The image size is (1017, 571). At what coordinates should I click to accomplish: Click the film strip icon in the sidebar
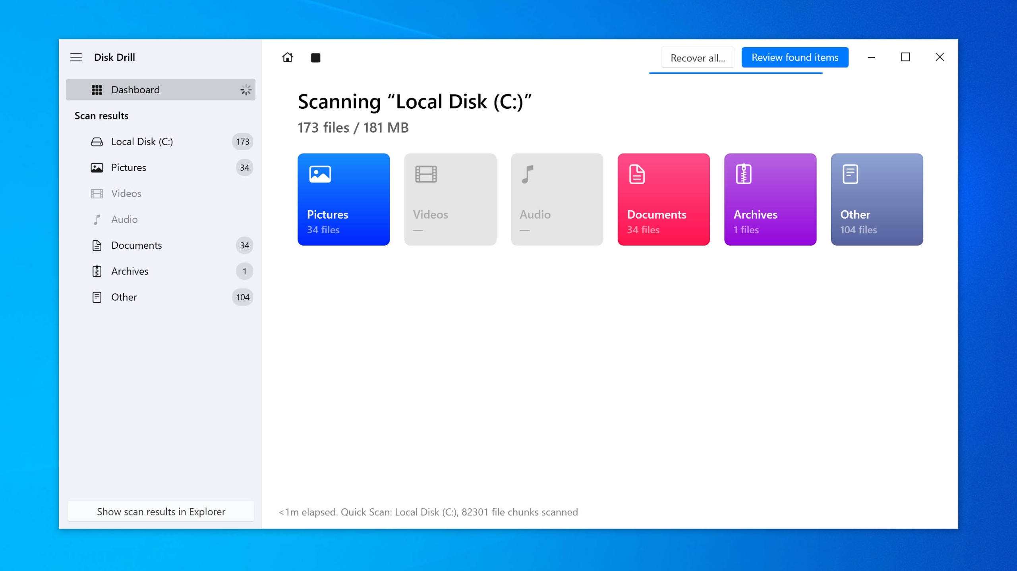tap(97, 194)
